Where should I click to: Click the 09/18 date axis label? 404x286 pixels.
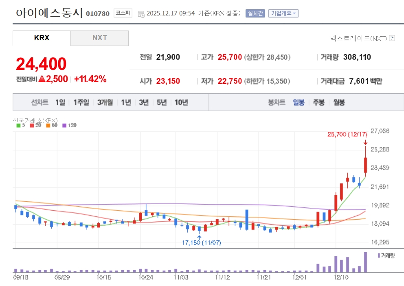[x=21, y=277]
